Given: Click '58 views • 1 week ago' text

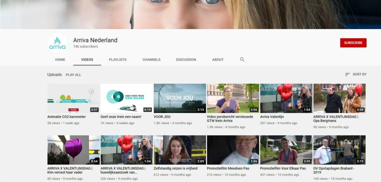Looking at the screenshot, I should (63, 123).
